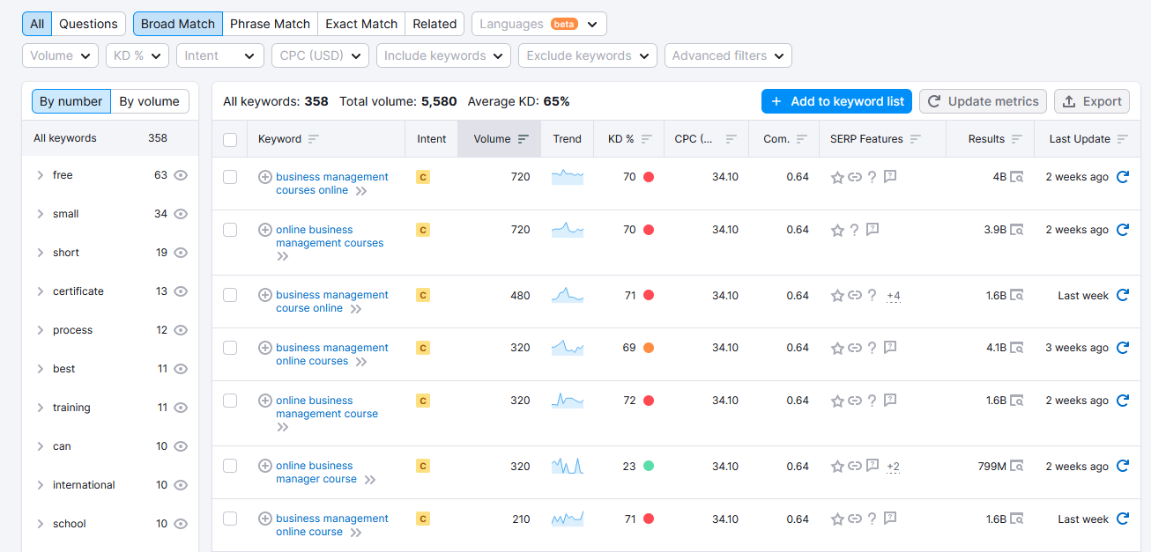
Task: Click the Add to keyword list button
Action: pos(836,101)
